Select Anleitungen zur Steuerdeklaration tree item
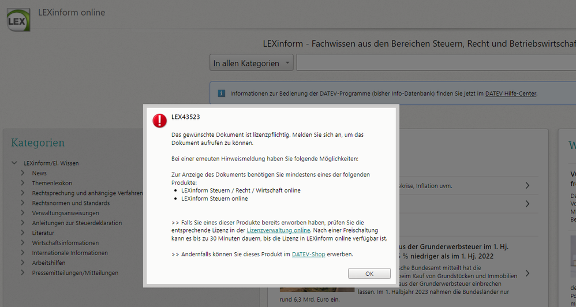This screenshot has height=307, width=576. [77, 223]
